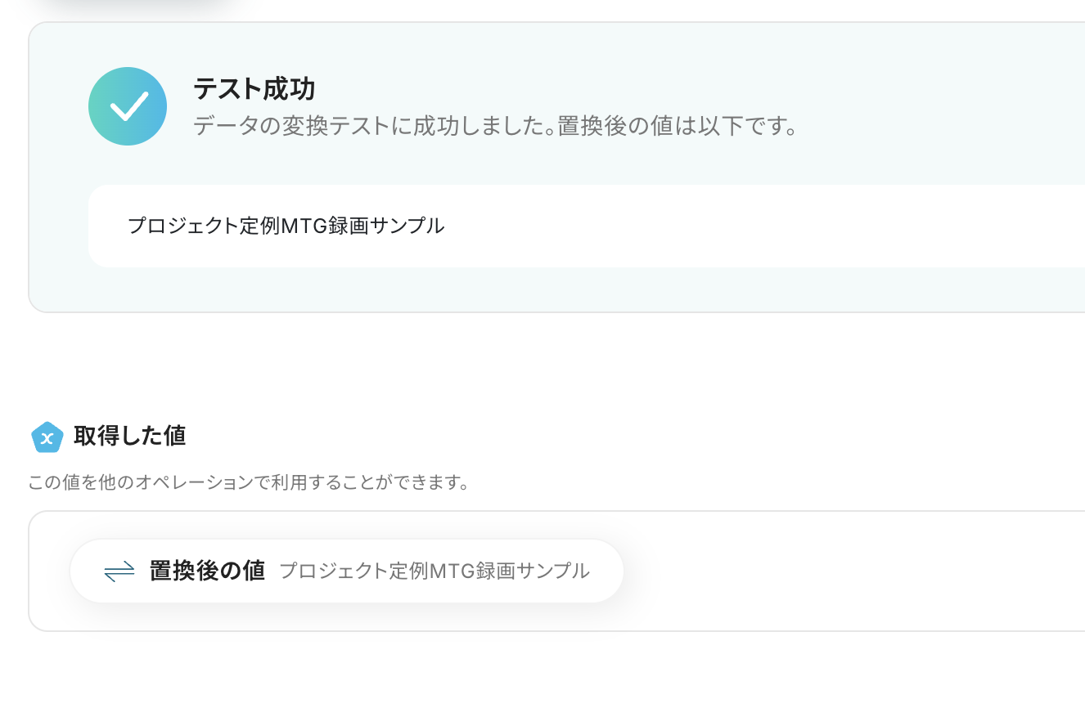This screenshot has height=708, width=1085.
Task: Click the green checkmark success icon
Action: [128, 106]
